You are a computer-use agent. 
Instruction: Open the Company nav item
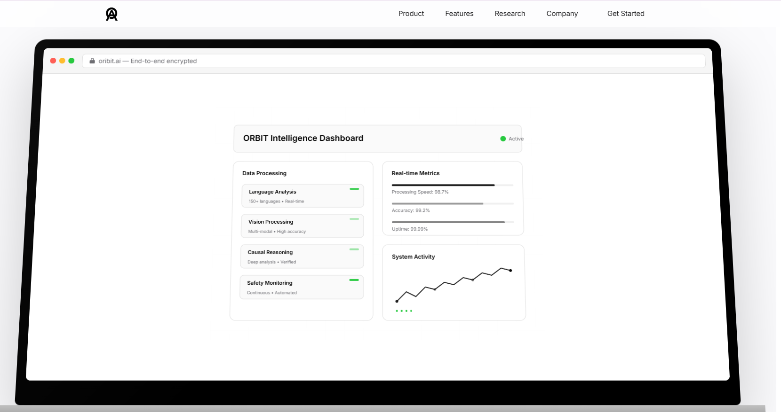pyautogui.click(x=562, y=14)
